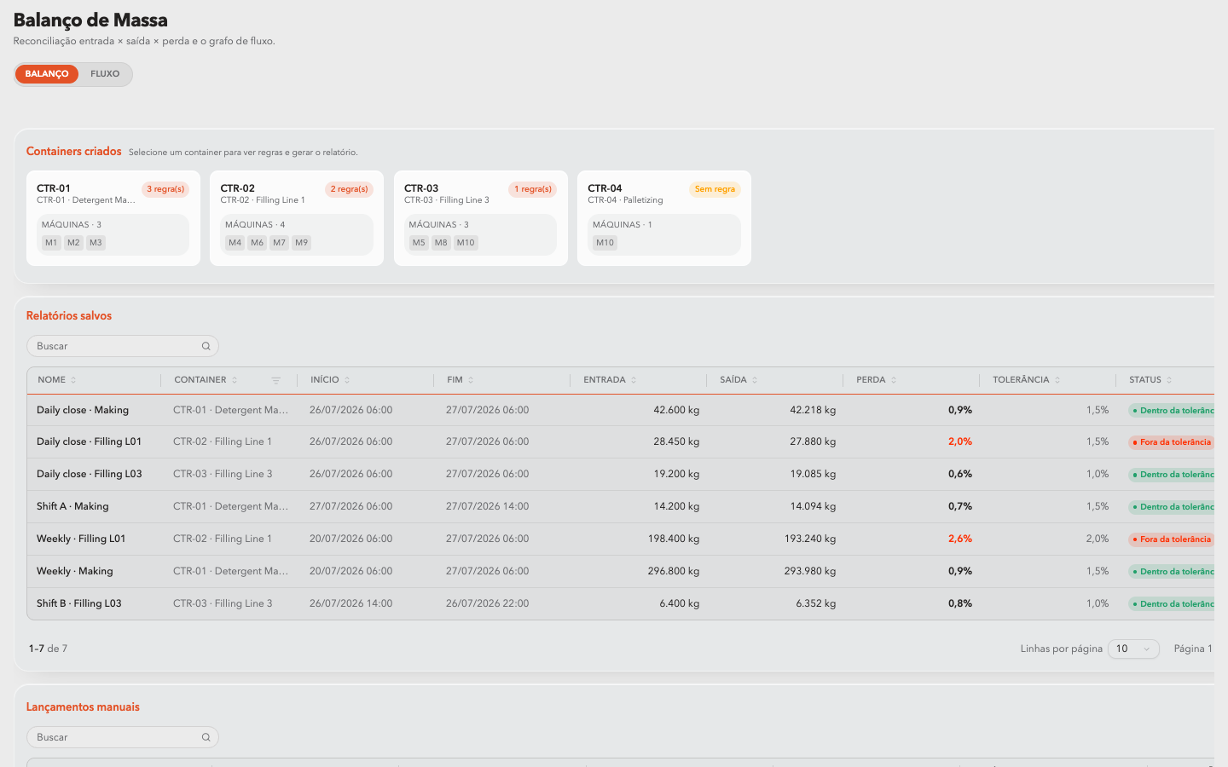Click the Buscar field under Relatórios salvos
Image resolution: width=1228 pixels, height=767 pixels.
coord(123,346)
